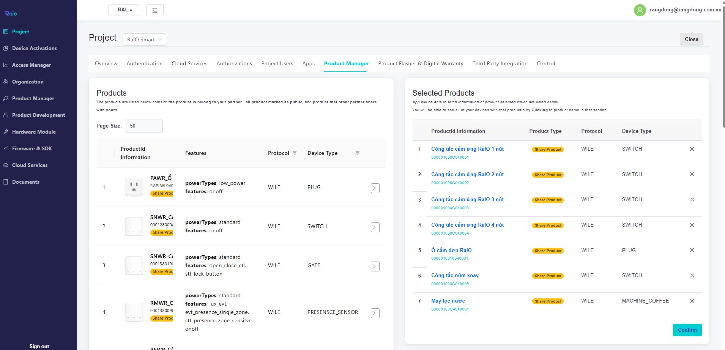
Task: Remove Ổ cắm đơn RalO from selection
Action: (x=692, y=250)
